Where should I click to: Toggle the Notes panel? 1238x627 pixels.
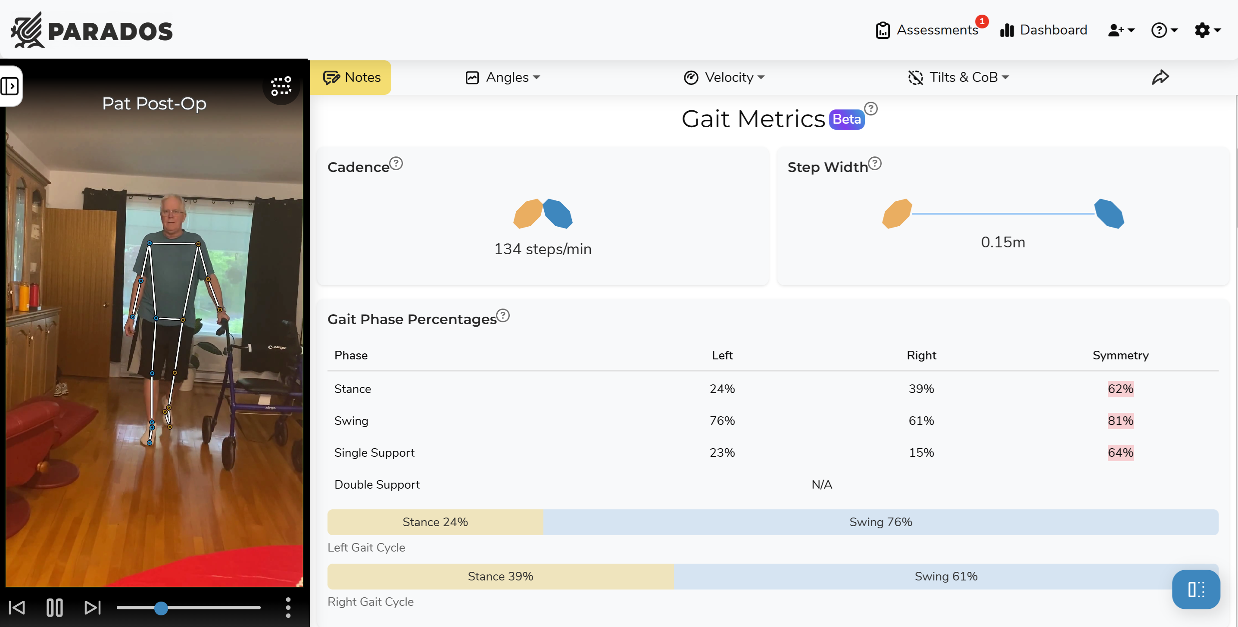pos(351,77)
